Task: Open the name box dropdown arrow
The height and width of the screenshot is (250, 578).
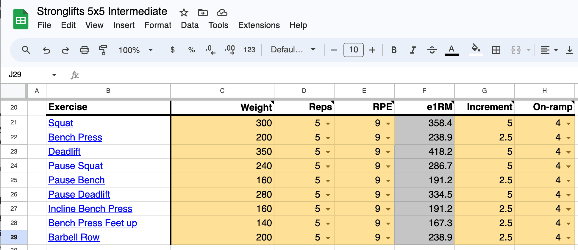Action: click(x=54, y=75)
